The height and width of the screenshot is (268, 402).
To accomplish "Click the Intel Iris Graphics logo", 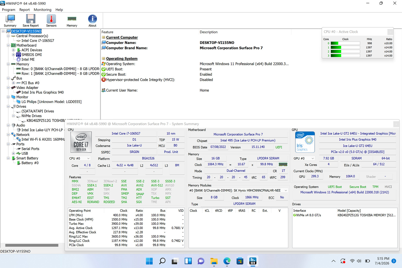I will coord(305,142).
